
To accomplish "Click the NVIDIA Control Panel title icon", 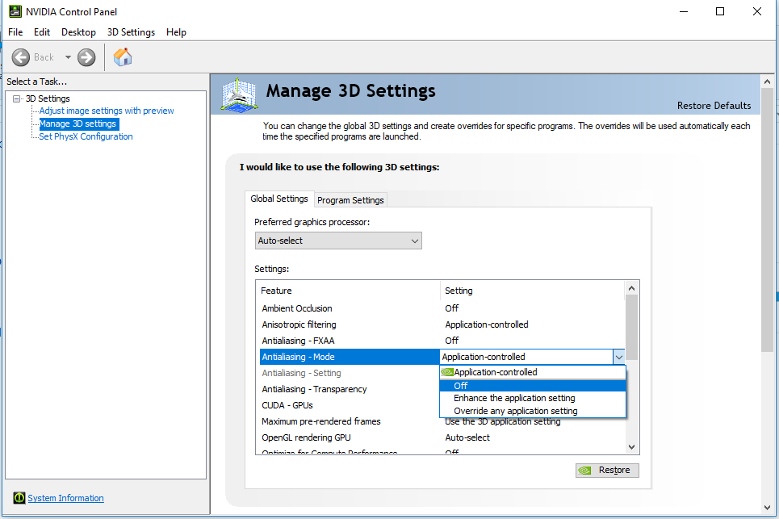I will tap(14, 11).
